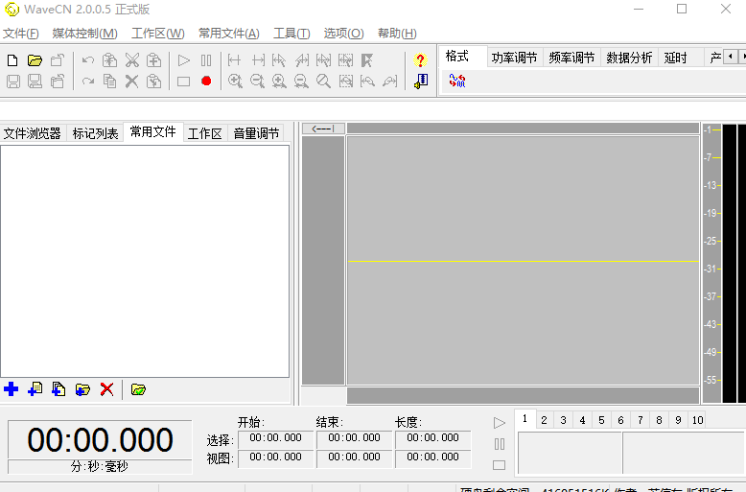Click the folder with green checkmark icon
The image size is (746, 492).
point(138,389)
